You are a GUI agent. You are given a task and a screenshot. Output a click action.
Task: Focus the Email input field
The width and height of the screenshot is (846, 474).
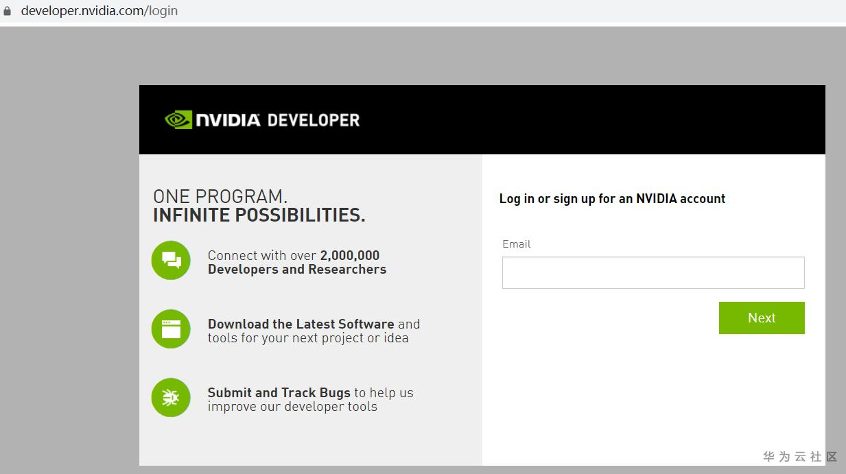click(653, 272)
